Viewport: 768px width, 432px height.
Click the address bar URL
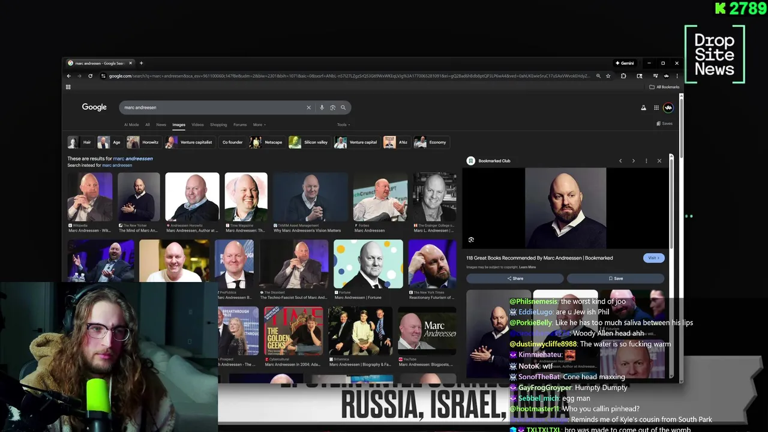pyautogui.click(x=349, y=76)
